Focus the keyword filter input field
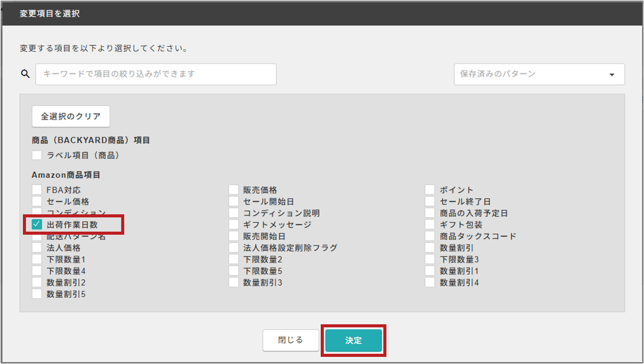644x364 pixels. click(x=156, y=74)
